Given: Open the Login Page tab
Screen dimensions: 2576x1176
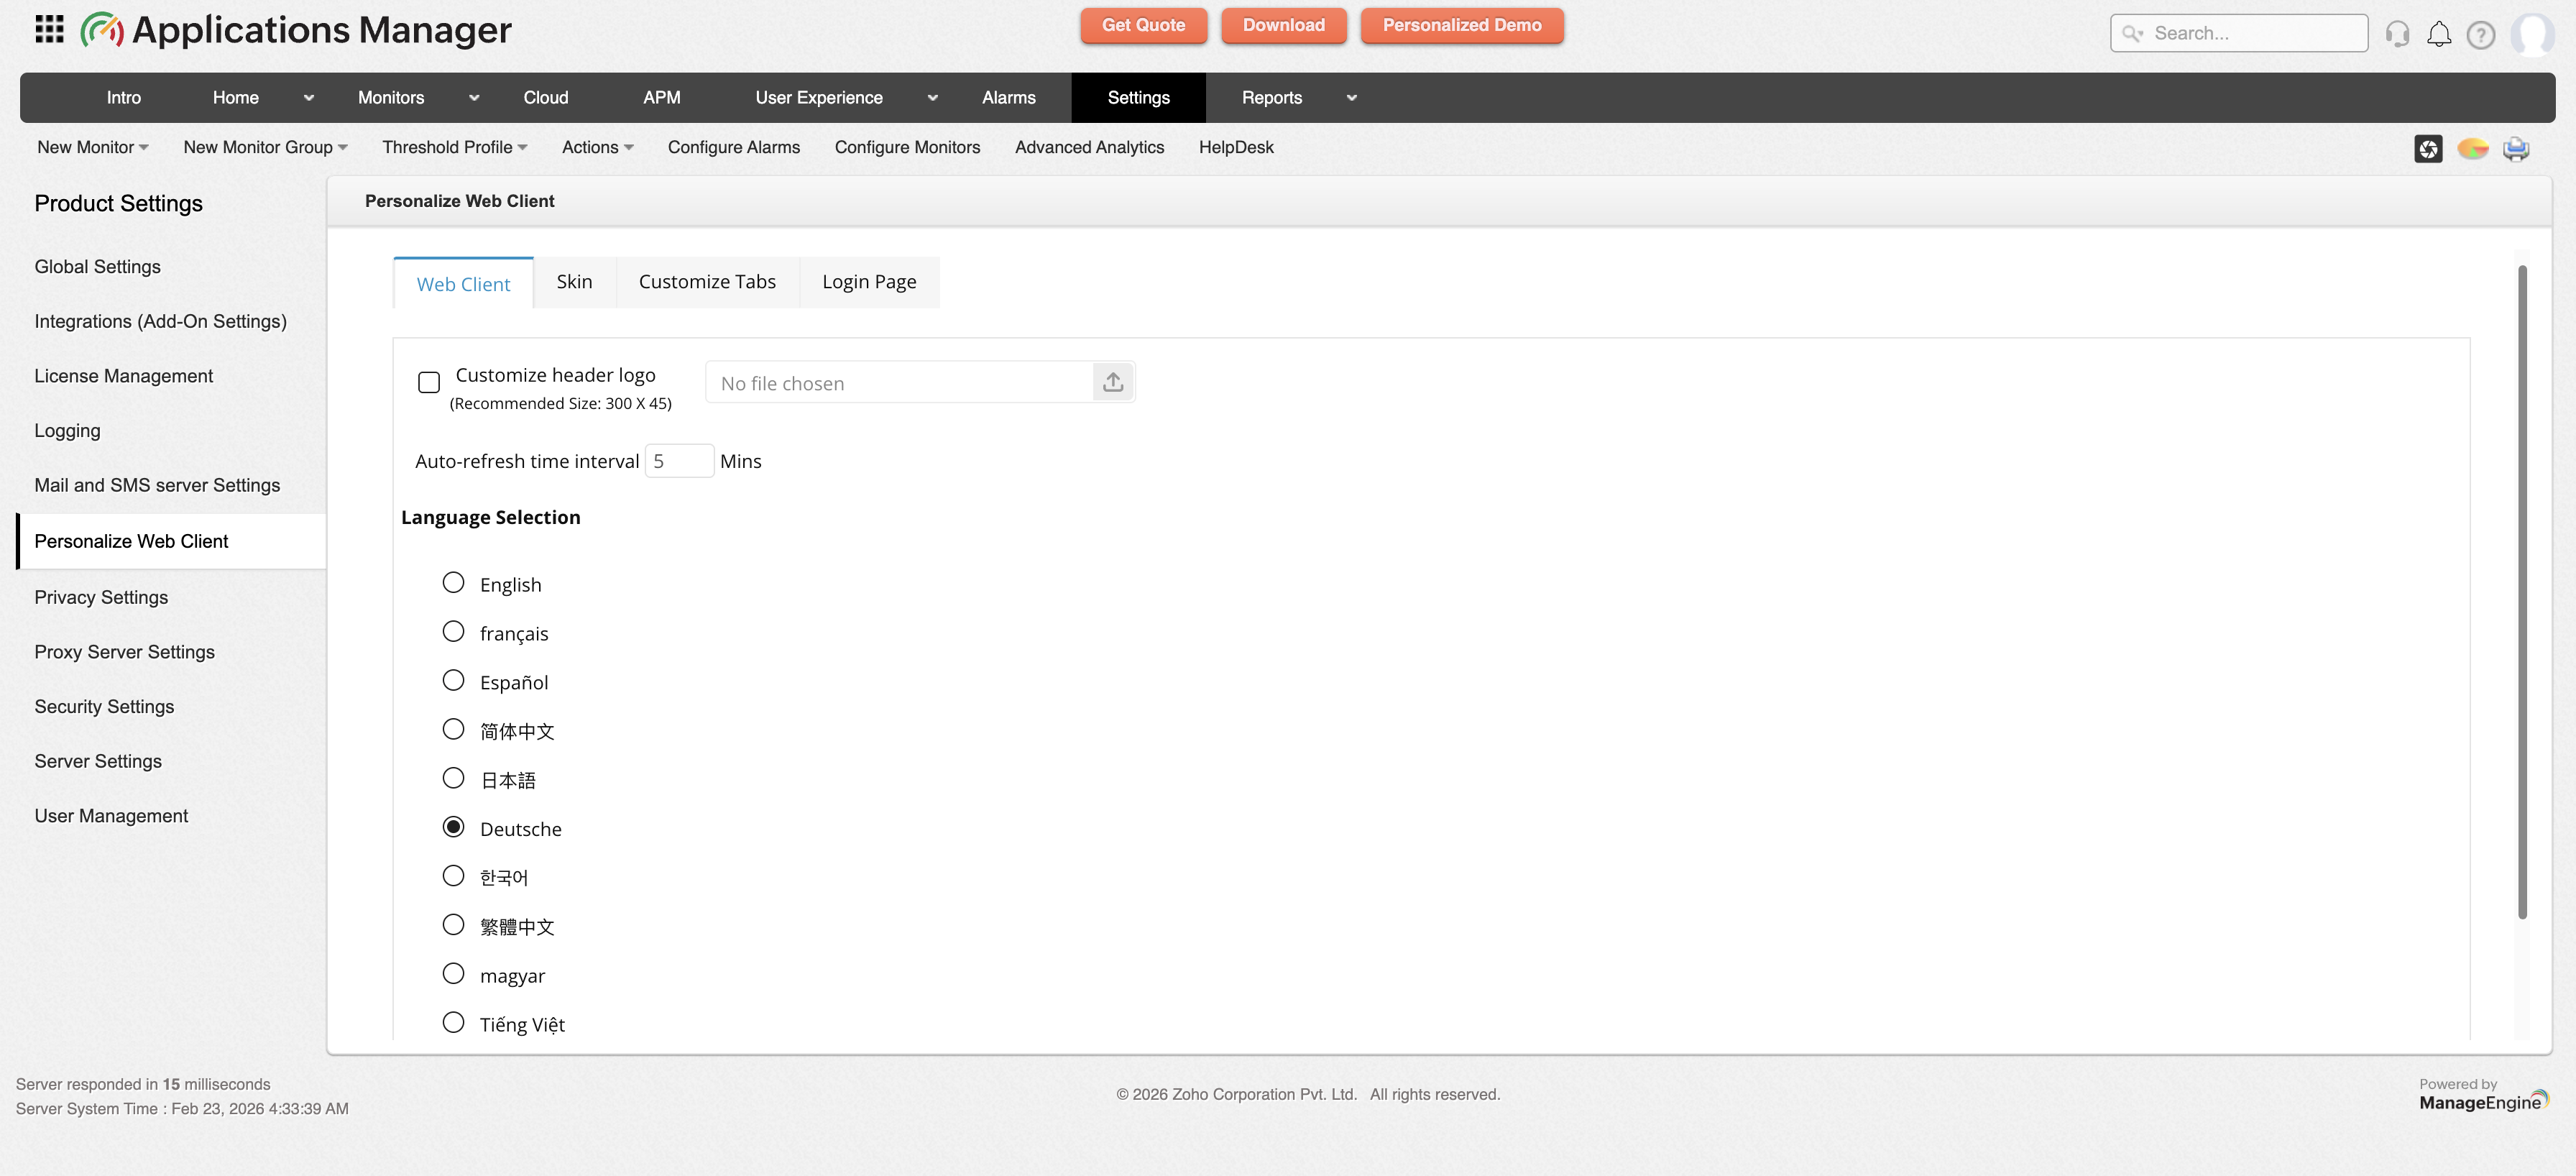Looking at the screenshot, I should coord(869,281).
